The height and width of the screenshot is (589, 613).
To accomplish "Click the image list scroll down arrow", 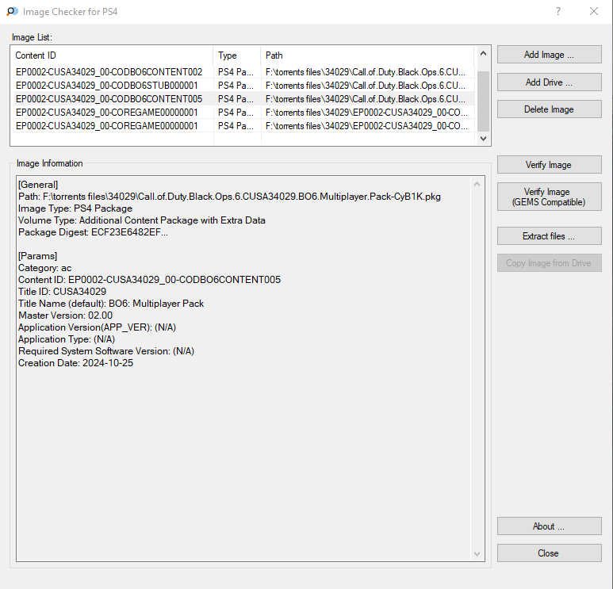I will [x=483, y=139].
